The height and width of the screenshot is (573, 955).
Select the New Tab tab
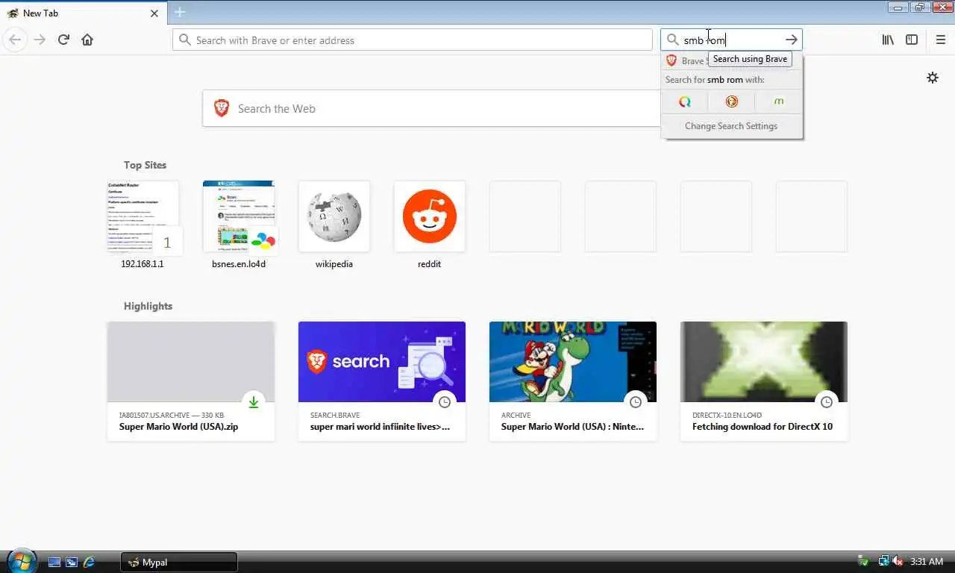(x=83, y=13)
